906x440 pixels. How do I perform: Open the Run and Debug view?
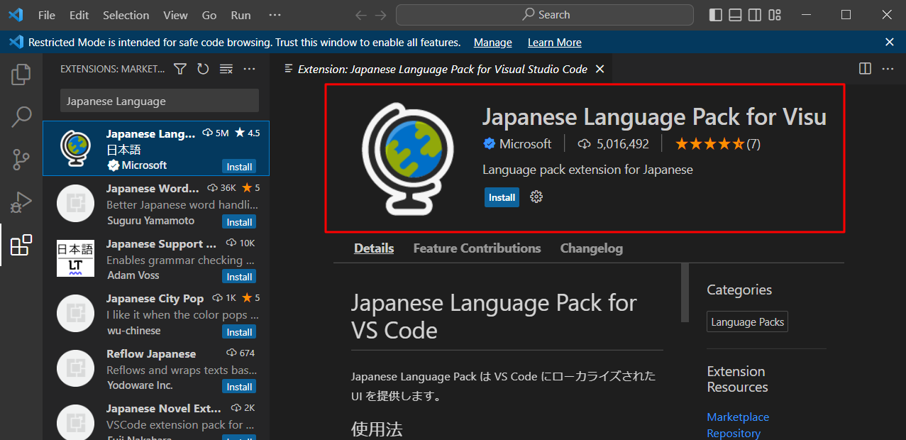coord(21,202)
